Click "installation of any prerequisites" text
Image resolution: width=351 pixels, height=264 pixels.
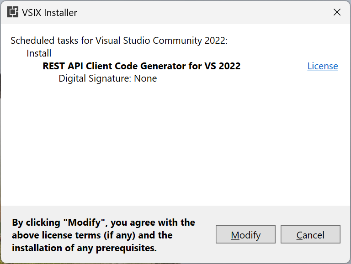click(x=84, y=248)
